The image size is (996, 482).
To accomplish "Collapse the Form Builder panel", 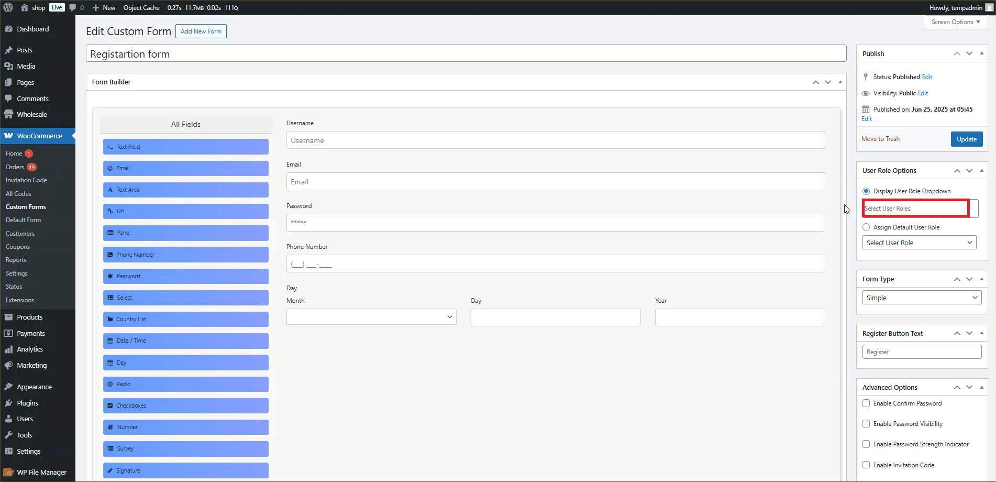I will pos(840,82).
